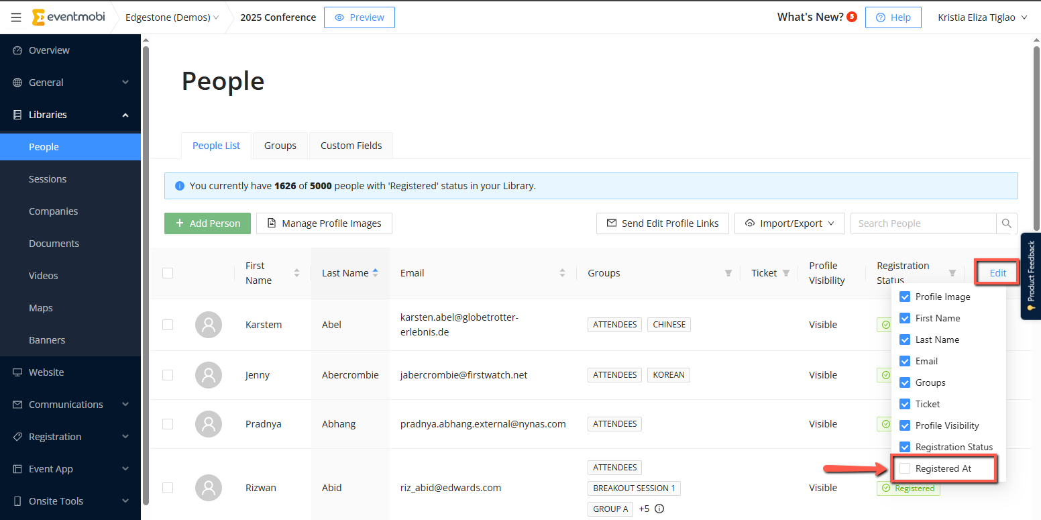This screenshot has width=1041, height=520.
Task: Click the What's New notification badge
Action: pyautogui.click(x=852, y=17)
